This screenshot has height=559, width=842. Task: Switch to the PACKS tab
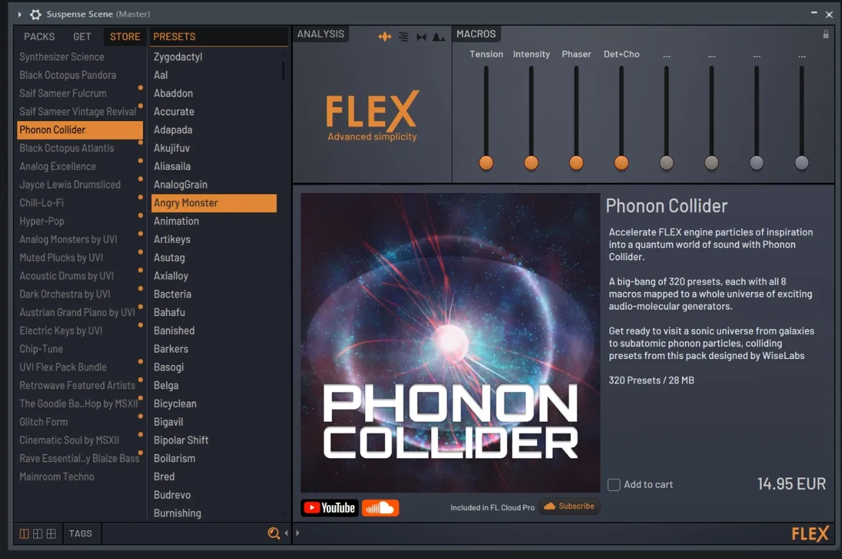pyautogui.click(x=40, y=37)
